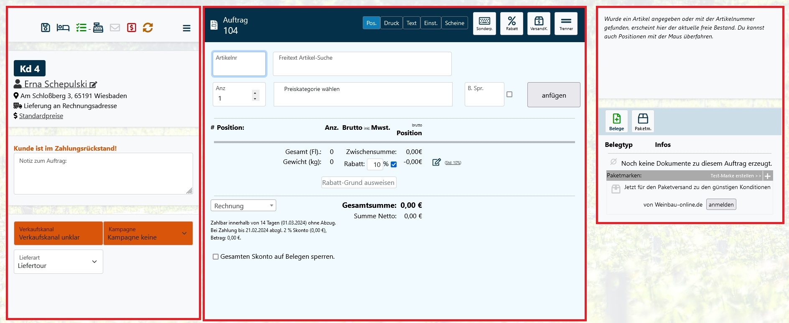This screenshot has height=323, width=789.
Task: Enable Gesamten Skonto auf Belegen sperren
Action: pos(216,257)
